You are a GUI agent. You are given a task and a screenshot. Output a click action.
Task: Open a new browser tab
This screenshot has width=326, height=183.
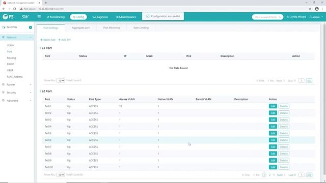click(x=46, y=3)
